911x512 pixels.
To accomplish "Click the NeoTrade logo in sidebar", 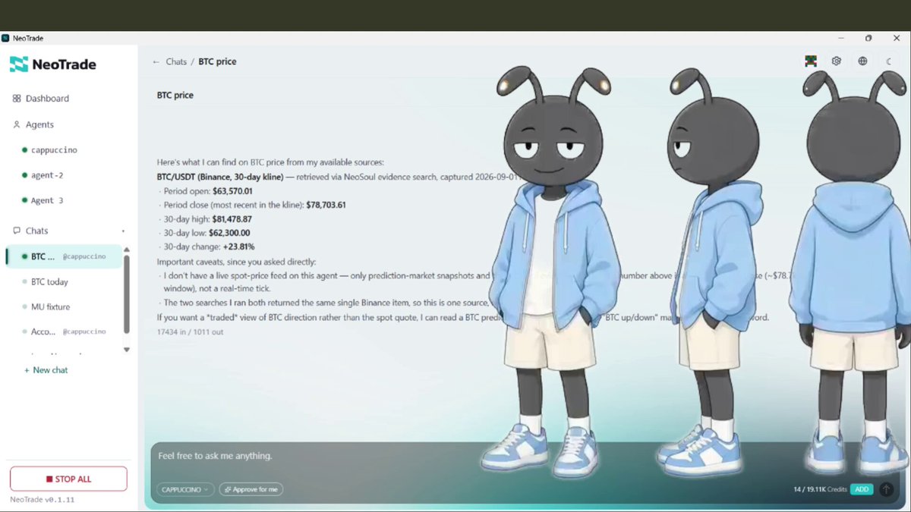I will (53, 64).
